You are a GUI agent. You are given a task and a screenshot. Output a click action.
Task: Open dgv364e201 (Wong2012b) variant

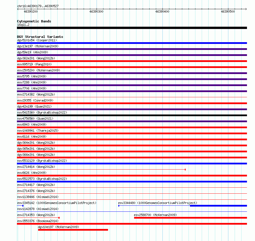point(36,143)
